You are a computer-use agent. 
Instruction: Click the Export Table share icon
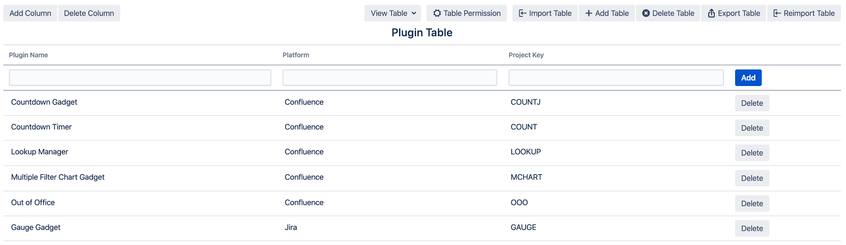[x=711, y=13]
